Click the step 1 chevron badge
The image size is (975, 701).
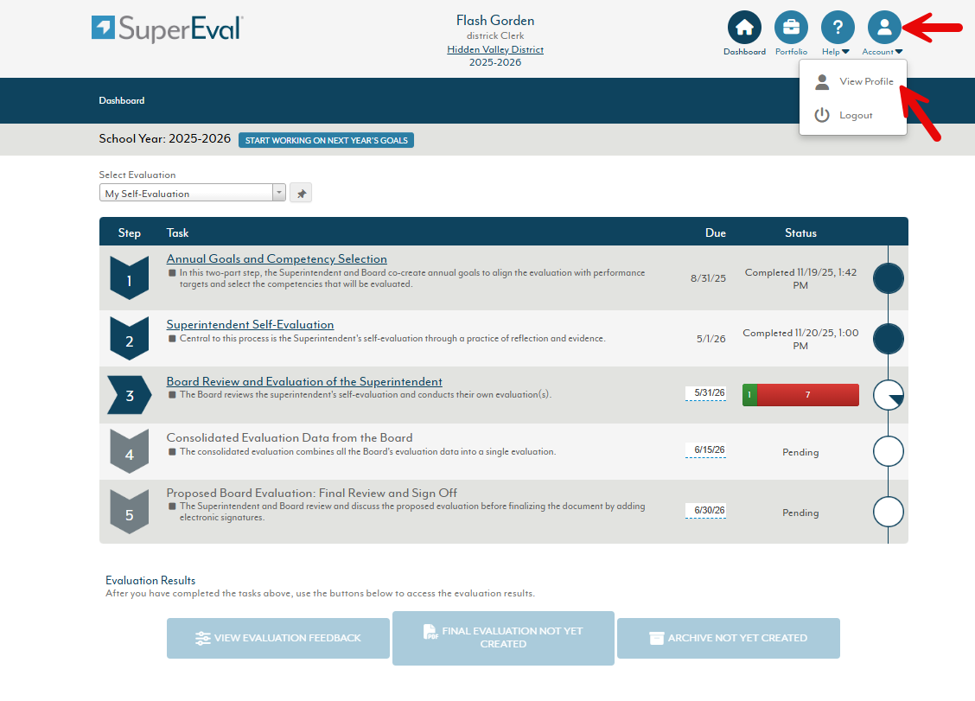[x=130, y=278]
